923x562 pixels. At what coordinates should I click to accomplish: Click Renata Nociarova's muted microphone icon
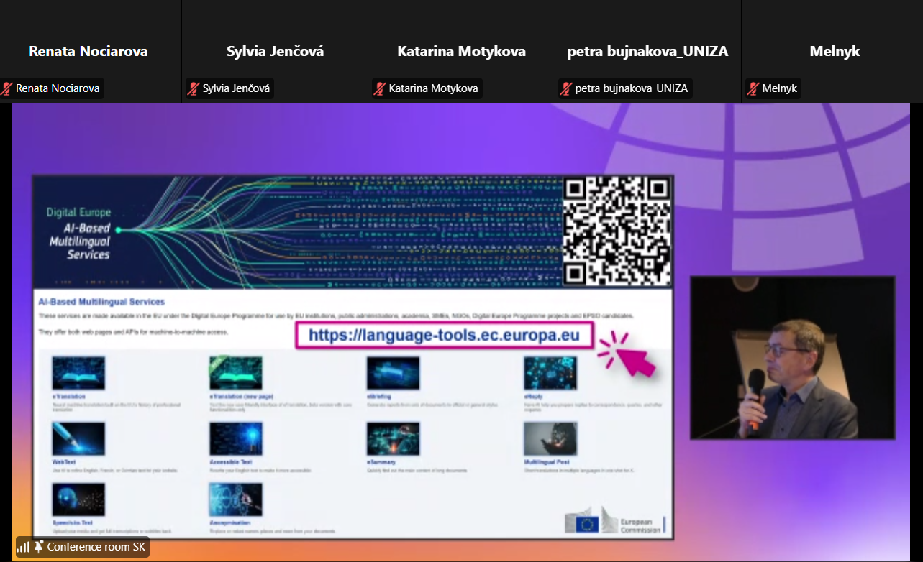tap(7, 88)
